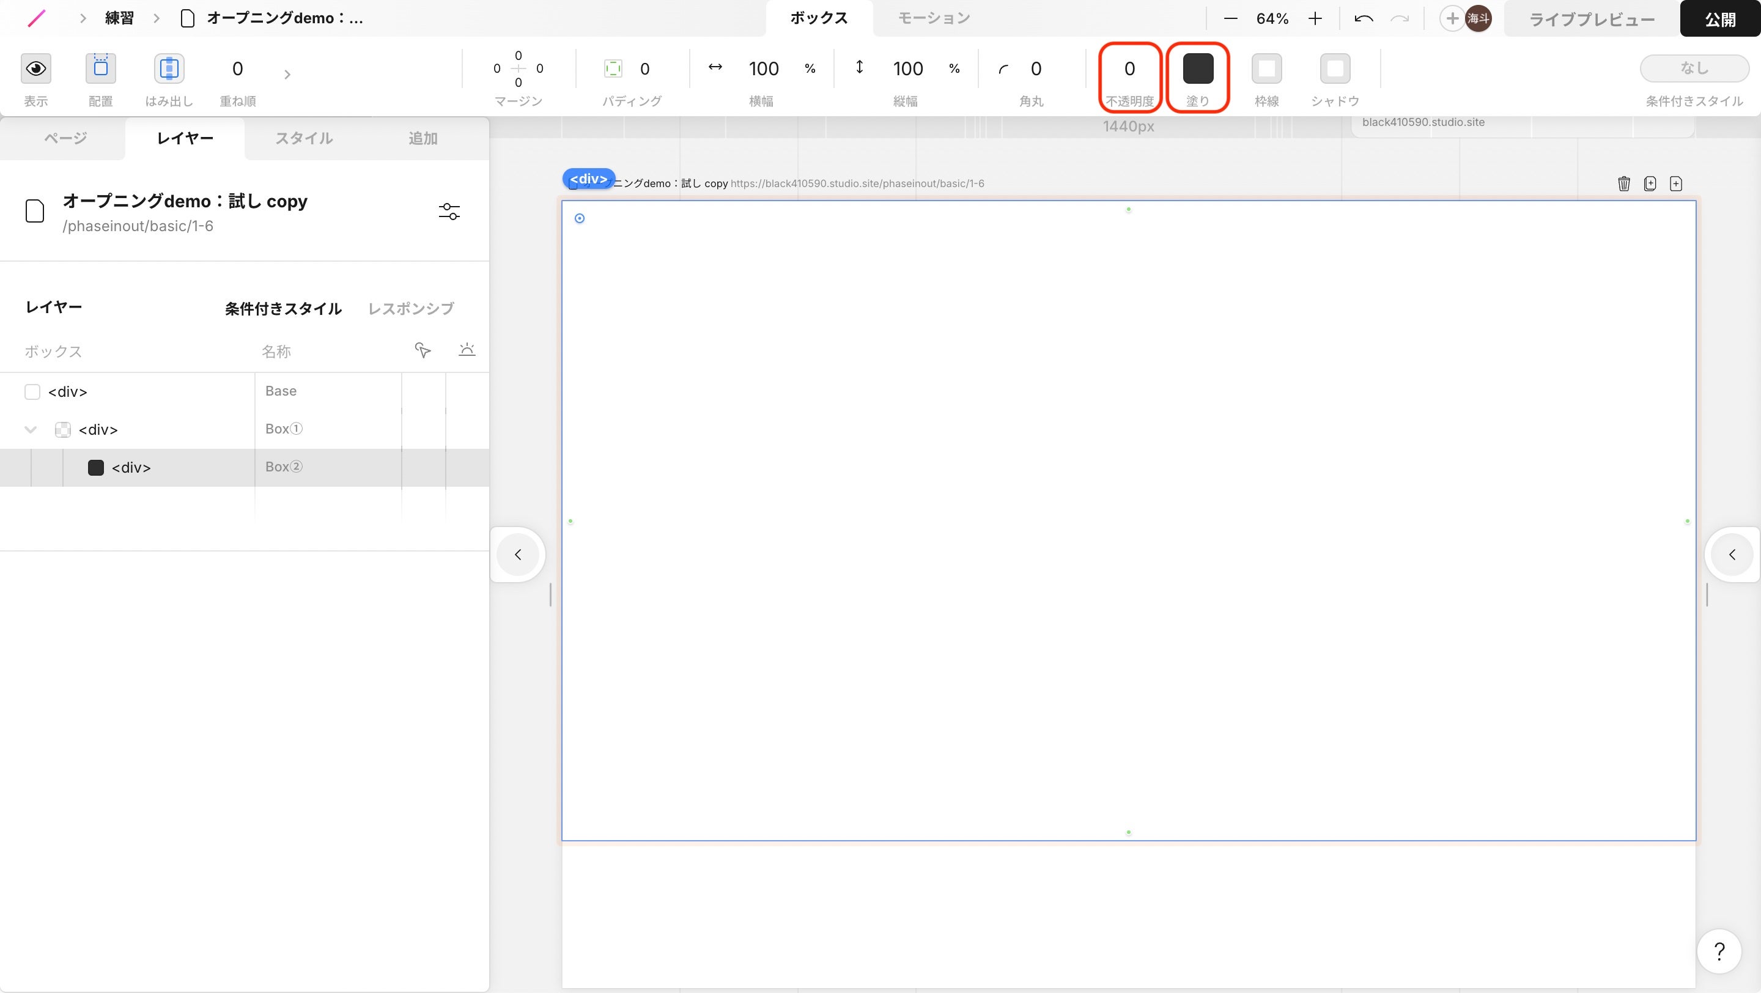
Task: Click the zoom in plus icon
Action: click(x=1315, y=18)
